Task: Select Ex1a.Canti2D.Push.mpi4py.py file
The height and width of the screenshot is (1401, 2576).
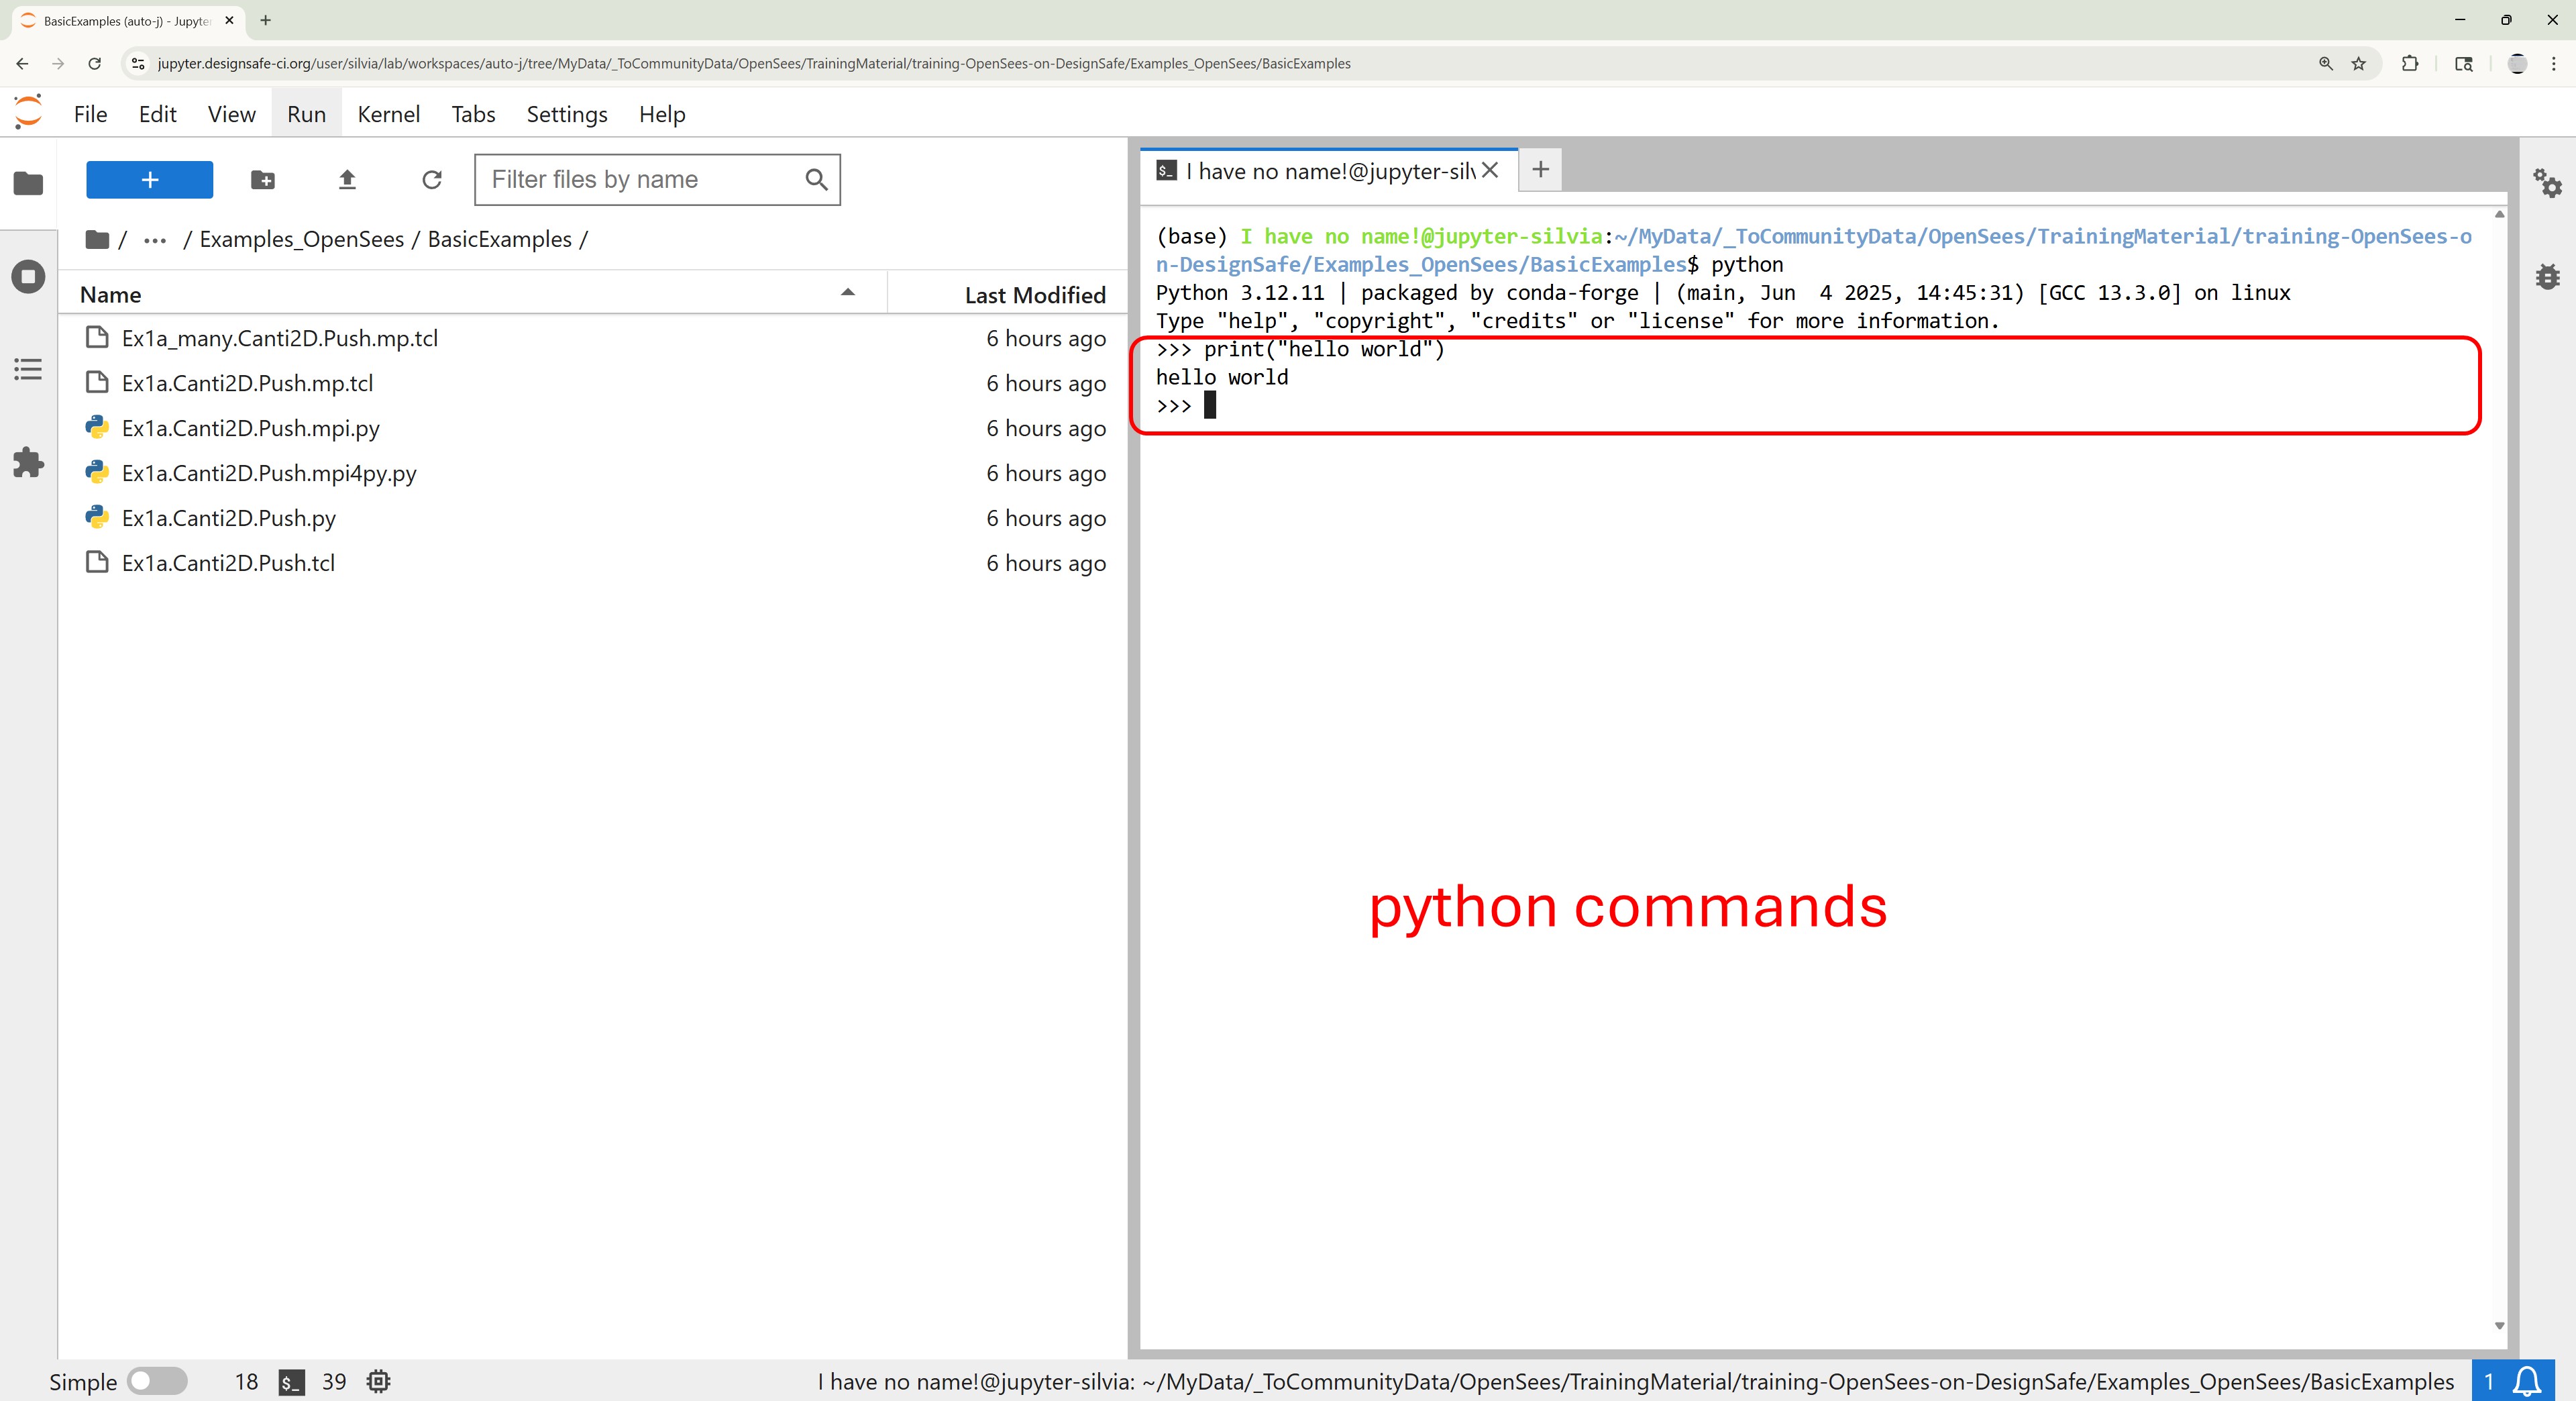Action: click(x=269, y=473)
